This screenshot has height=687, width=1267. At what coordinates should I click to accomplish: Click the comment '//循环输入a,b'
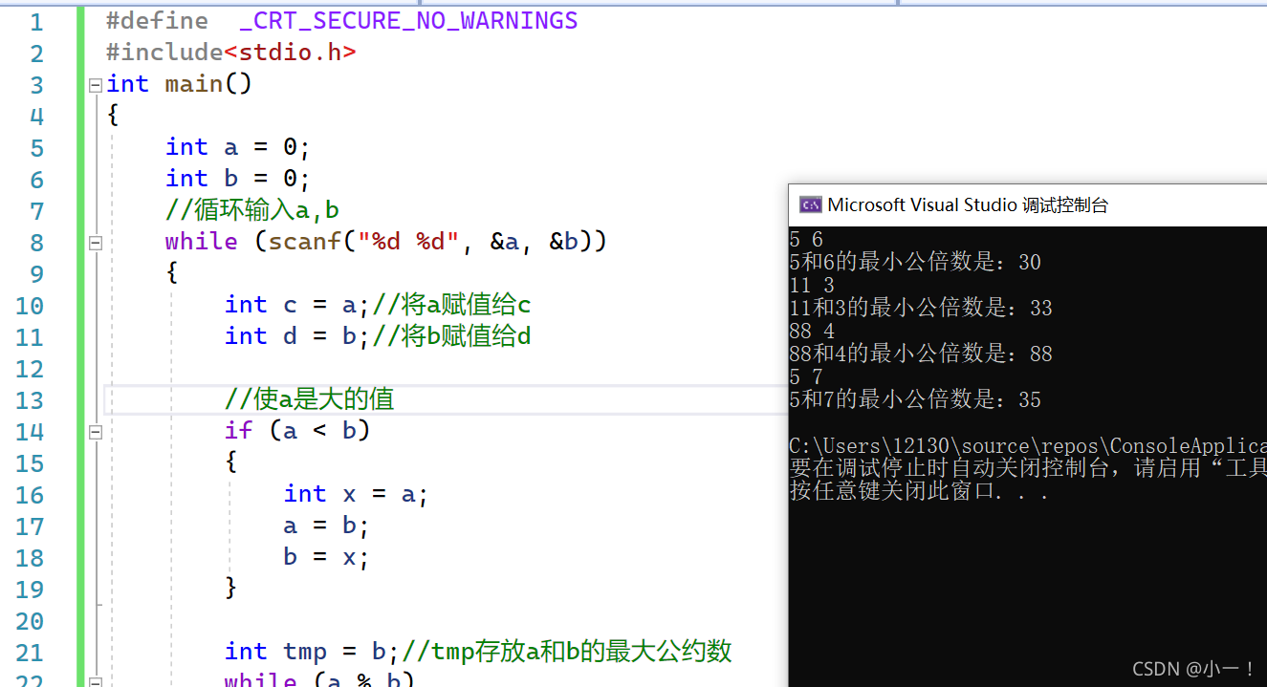(x=252, y=210)
